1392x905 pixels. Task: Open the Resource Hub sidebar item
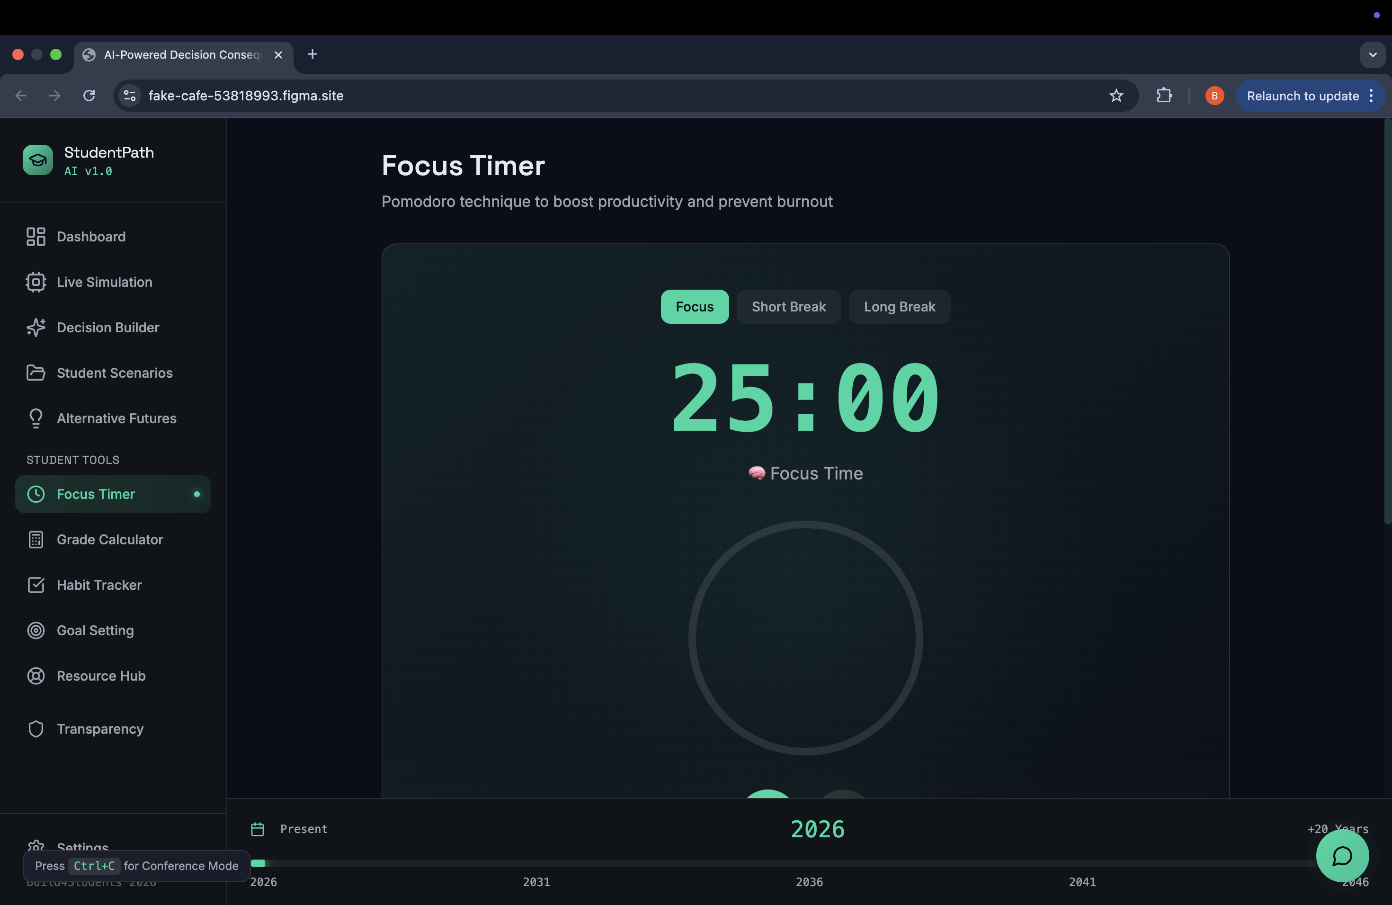click(100, 676)
